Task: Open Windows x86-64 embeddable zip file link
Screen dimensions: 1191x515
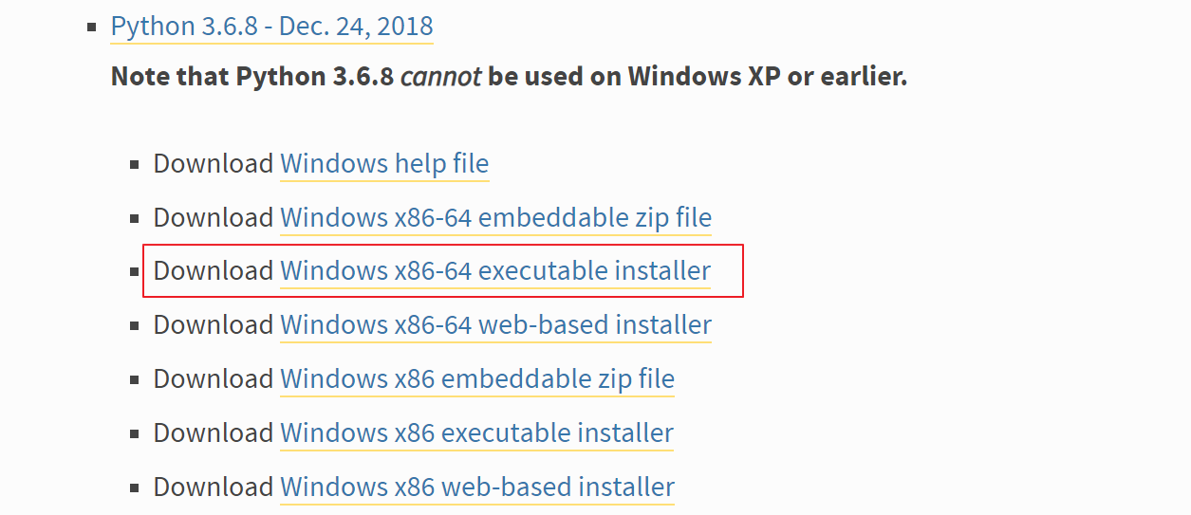Action: (x=495, y=218)
